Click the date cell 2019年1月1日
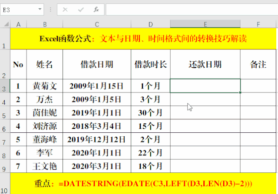 pyautogui.click(x=97, y=112)
